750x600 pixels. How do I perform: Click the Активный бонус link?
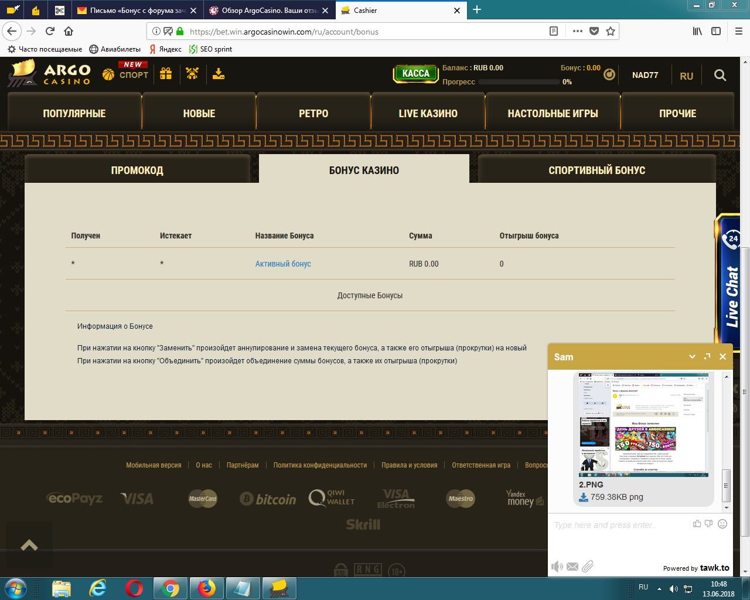point(283,264)
